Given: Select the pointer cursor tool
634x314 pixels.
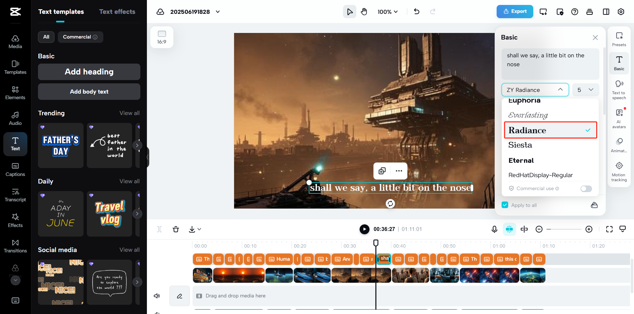Looking at the screenshot, I should 350,12.
